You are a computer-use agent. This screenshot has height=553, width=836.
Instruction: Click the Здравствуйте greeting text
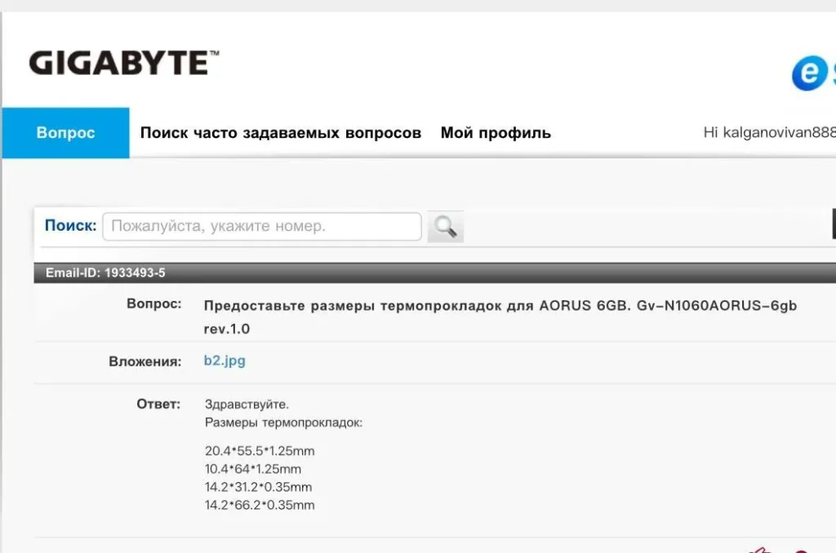click(x=247, y=405)
